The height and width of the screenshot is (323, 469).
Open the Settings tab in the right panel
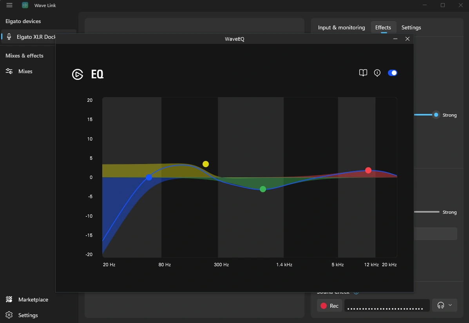pos(411,27)
